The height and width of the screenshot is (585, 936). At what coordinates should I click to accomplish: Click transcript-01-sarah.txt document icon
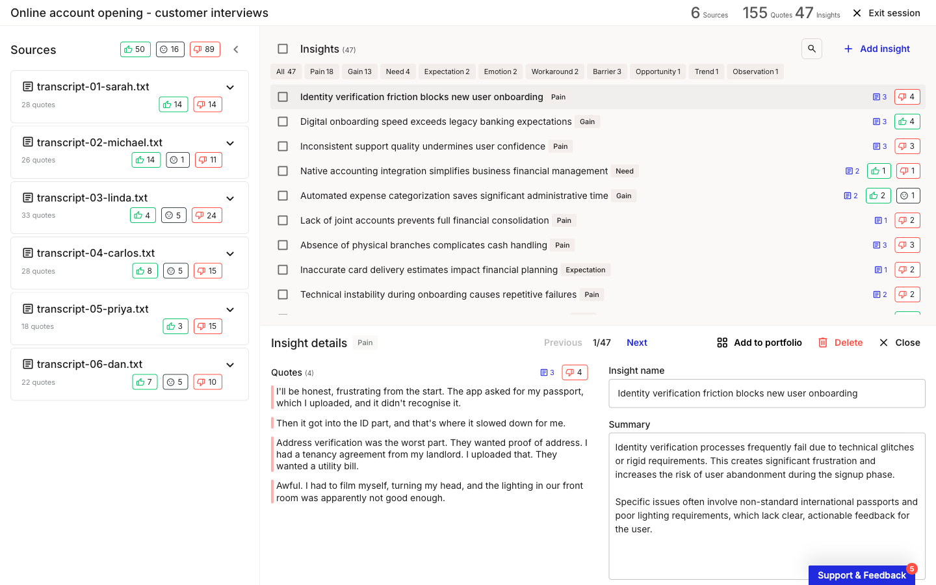(x=28, y=86)
